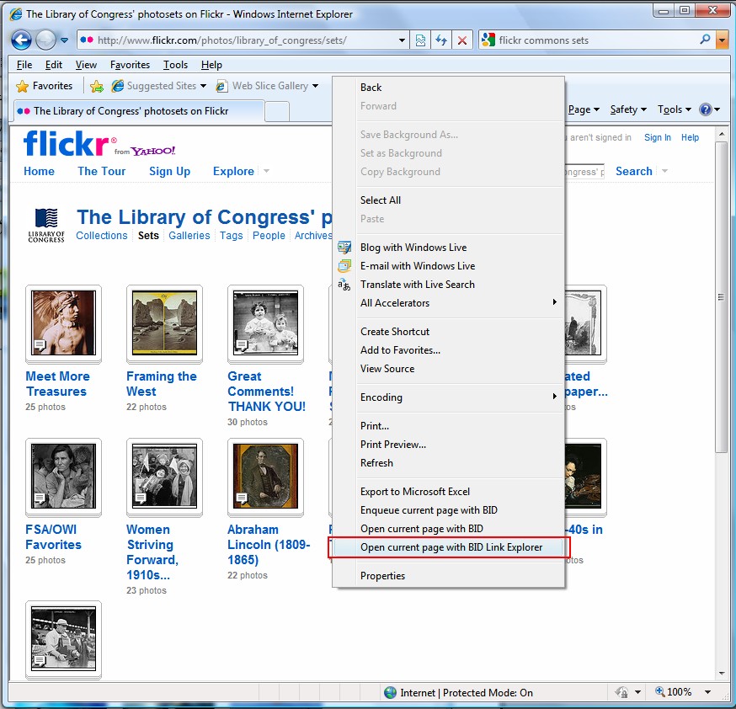Select the Library of Congress photosets tab

pyautogui.click(x=139, y=111)
